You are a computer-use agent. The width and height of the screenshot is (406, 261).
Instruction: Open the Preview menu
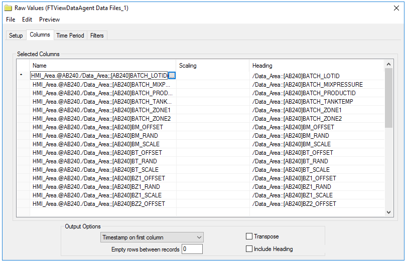(50, 20)
